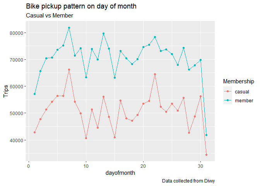
Task: Select the casual peak point at day 7
Action: (69, 70)
